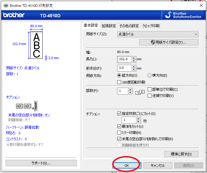Viewport: 207px width, 173px height.
Task: Switch to クロップ印刷 tab
Action: point(151,26)
